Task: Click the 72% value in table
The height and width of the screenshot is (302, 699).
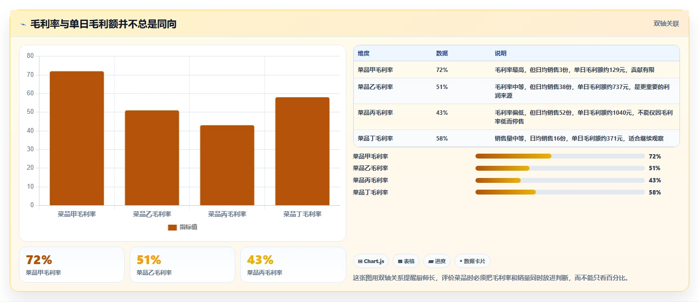Action: pos(442,70)
